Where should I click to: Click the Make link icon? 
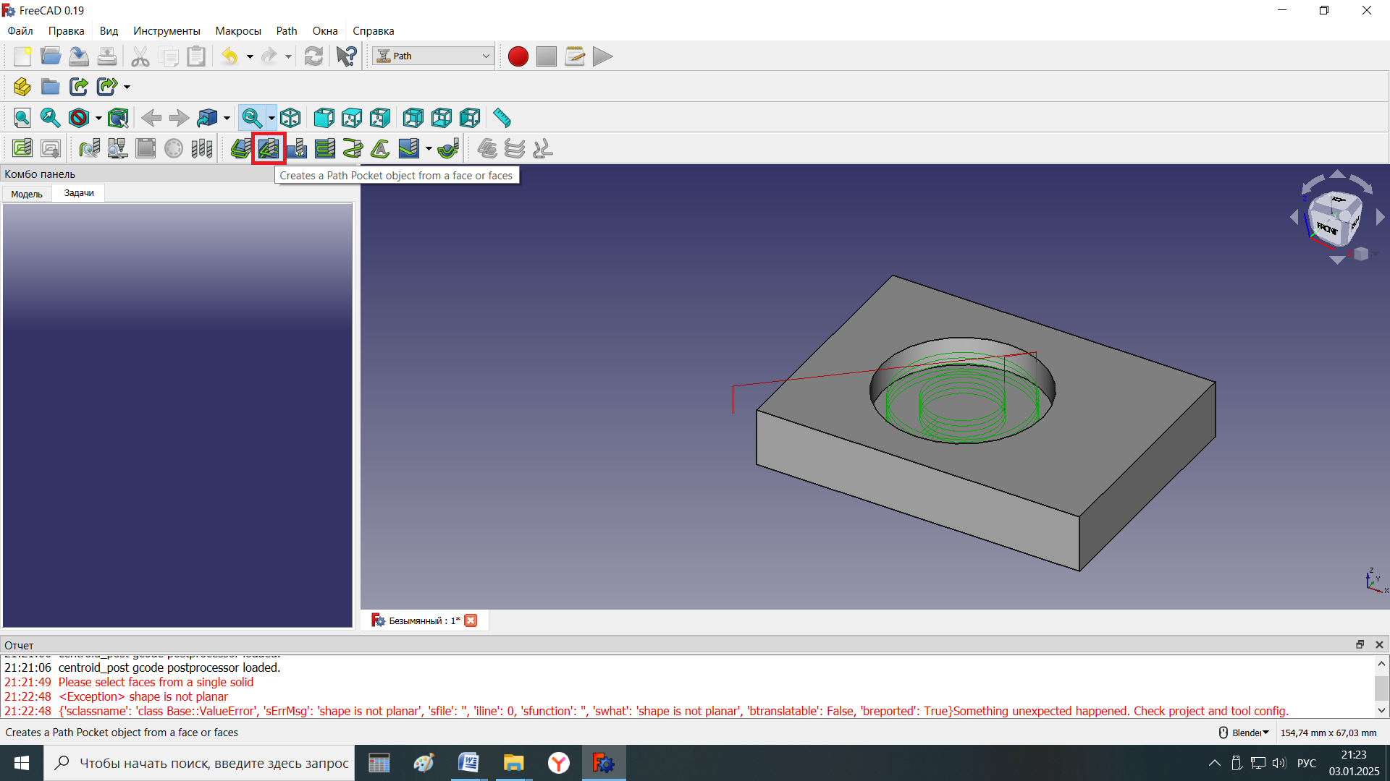coord(79,87)
